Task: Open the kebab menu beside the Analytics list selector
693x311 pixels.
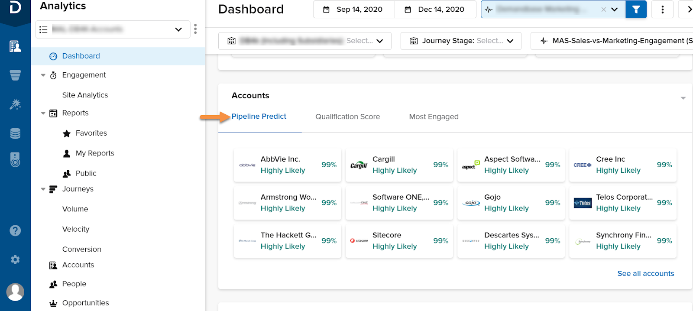Action: pyautogui.click(x=195, y=29)
